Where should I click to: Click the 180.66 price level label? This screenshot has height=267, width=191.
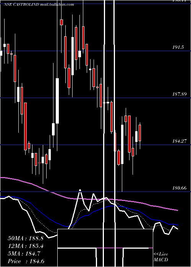click(179, 188)
